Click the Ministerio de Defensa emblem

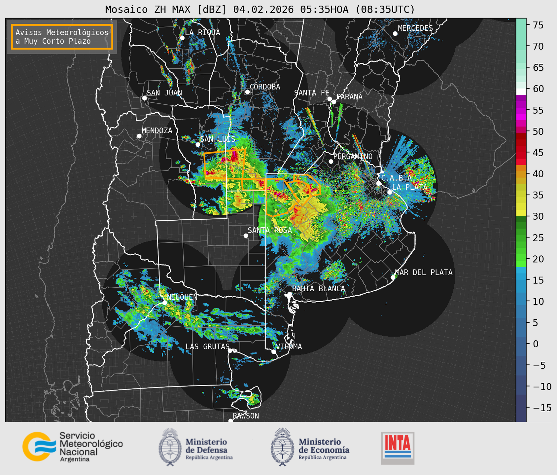point(170,447)
